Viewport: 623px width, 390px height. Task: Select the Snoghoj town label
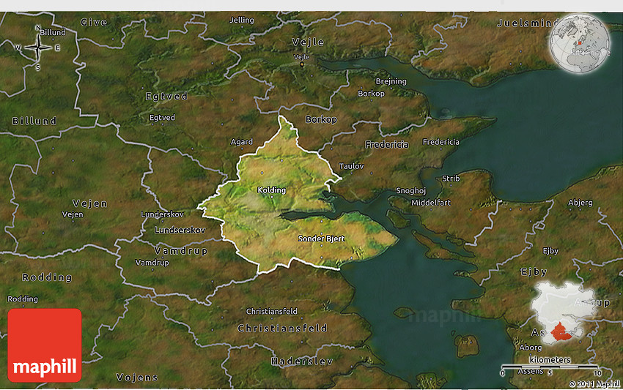[x=411, y=190]
